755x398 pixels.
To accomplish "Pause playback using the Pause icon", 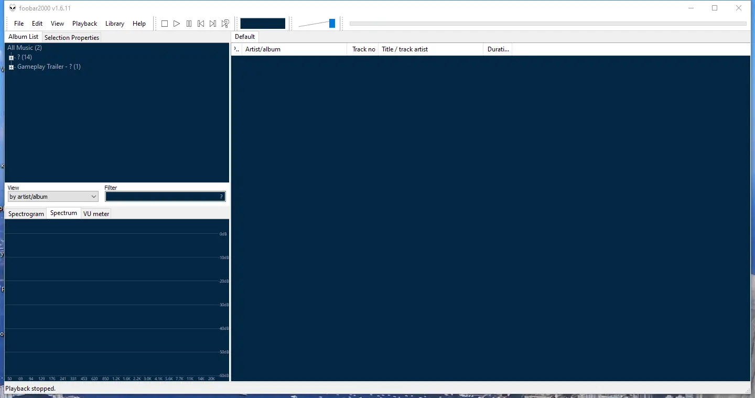I will pyautogui.click(x=189, y=24).
